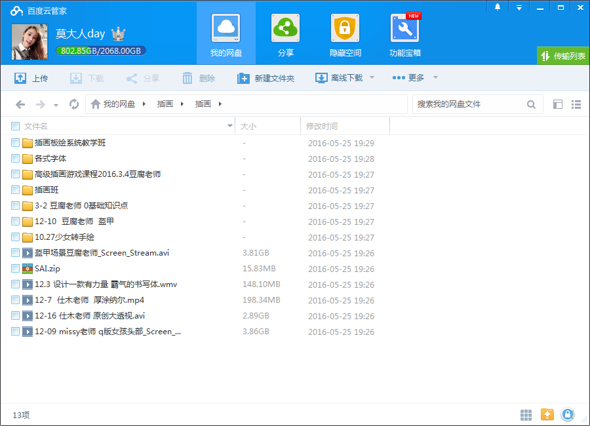The width and height of the screenshot is (590, 426).
Task: Sort by 大小 column header
Action: point(248,126)
